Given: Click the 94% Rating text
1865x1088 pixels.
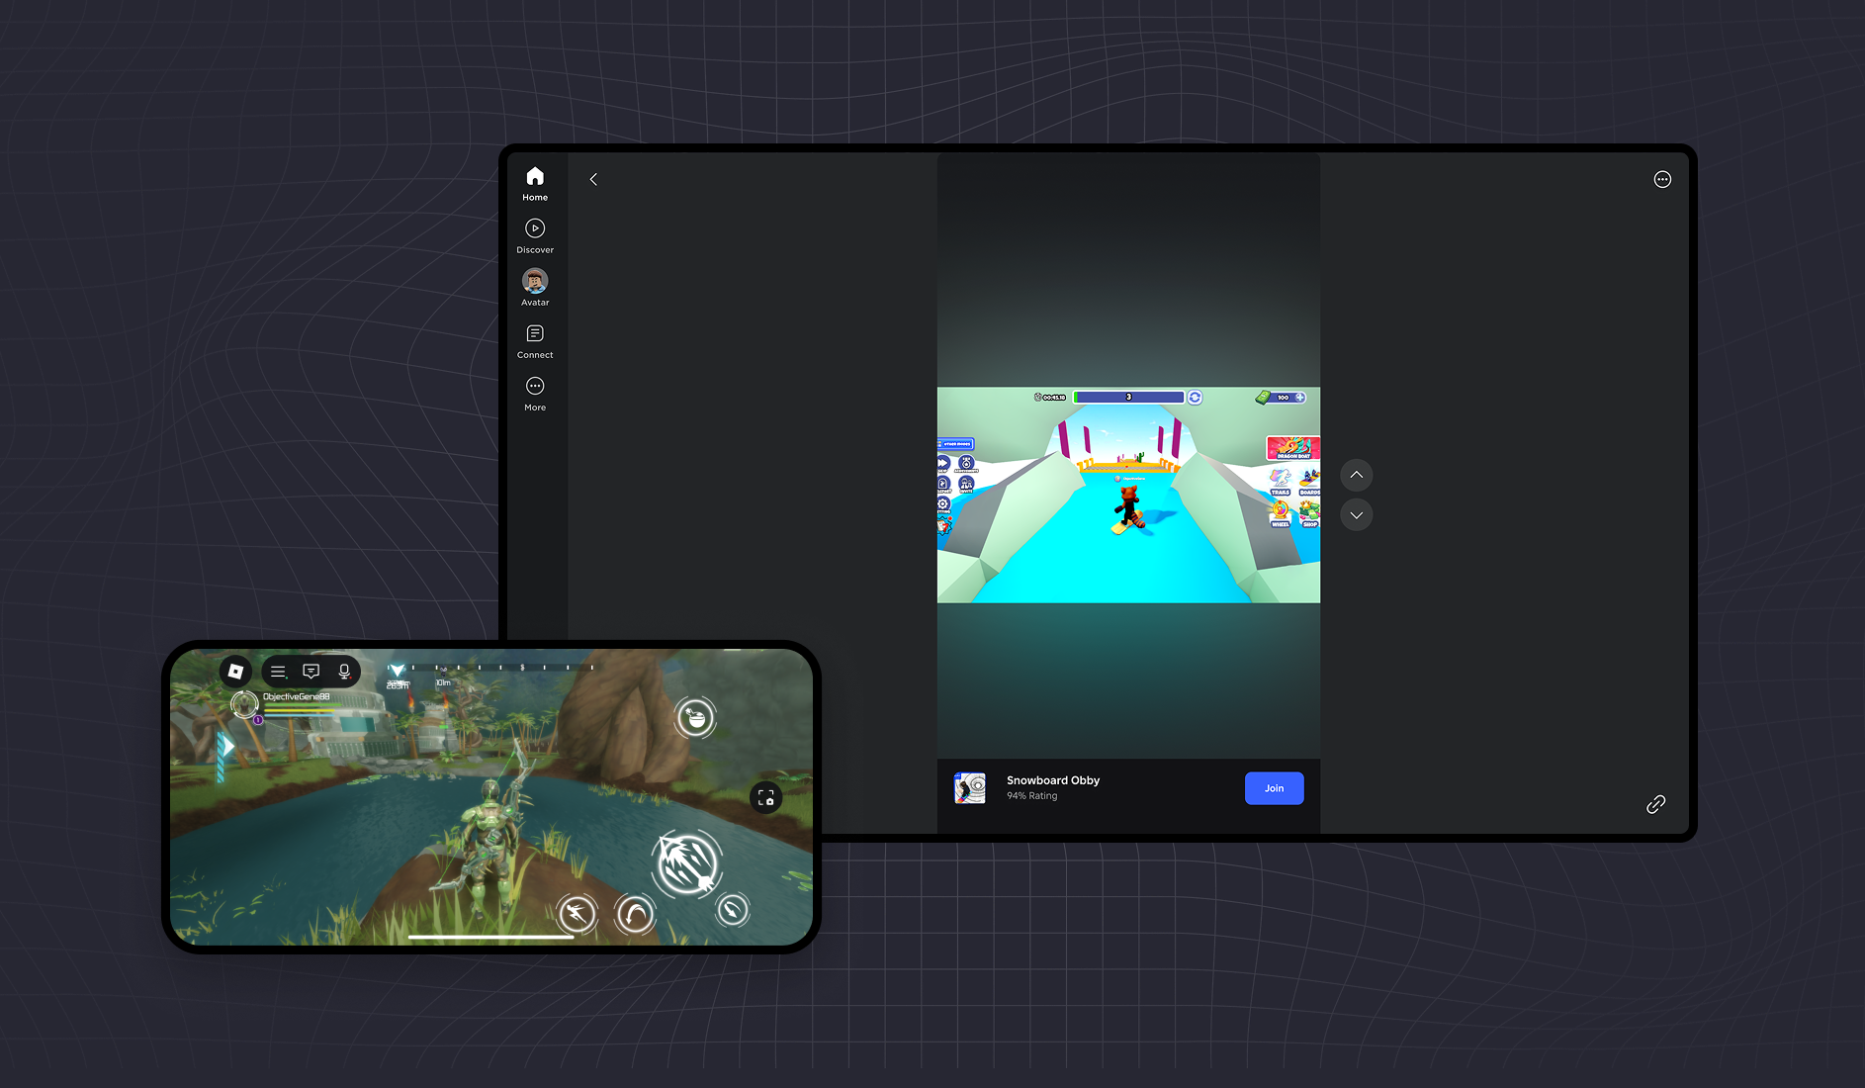Looking at the screenshot, I should click(1032, 796).
